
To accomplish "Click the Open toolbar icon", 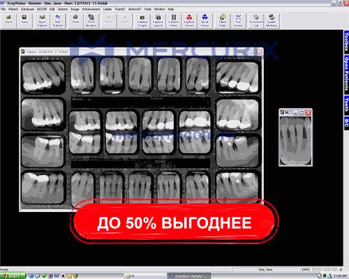I will tap(9, 20).
